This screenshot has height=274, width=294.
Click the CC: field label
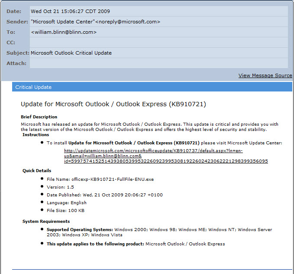11,42
